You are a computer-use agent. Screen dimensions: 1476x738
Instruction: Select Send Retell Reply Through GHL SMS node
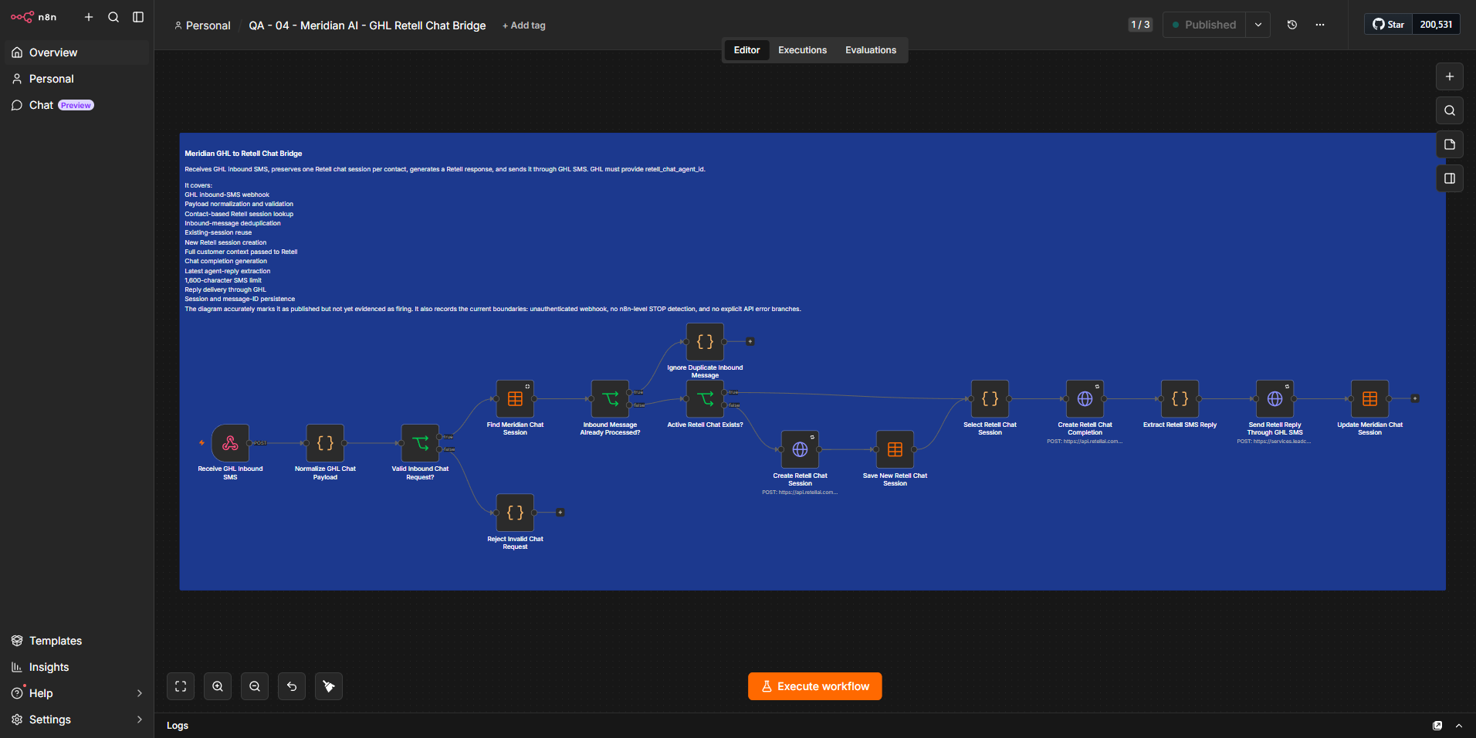point(1275,399)
